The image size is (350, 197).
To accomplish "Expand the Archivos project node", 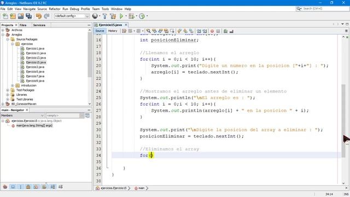I will (3, 30).
